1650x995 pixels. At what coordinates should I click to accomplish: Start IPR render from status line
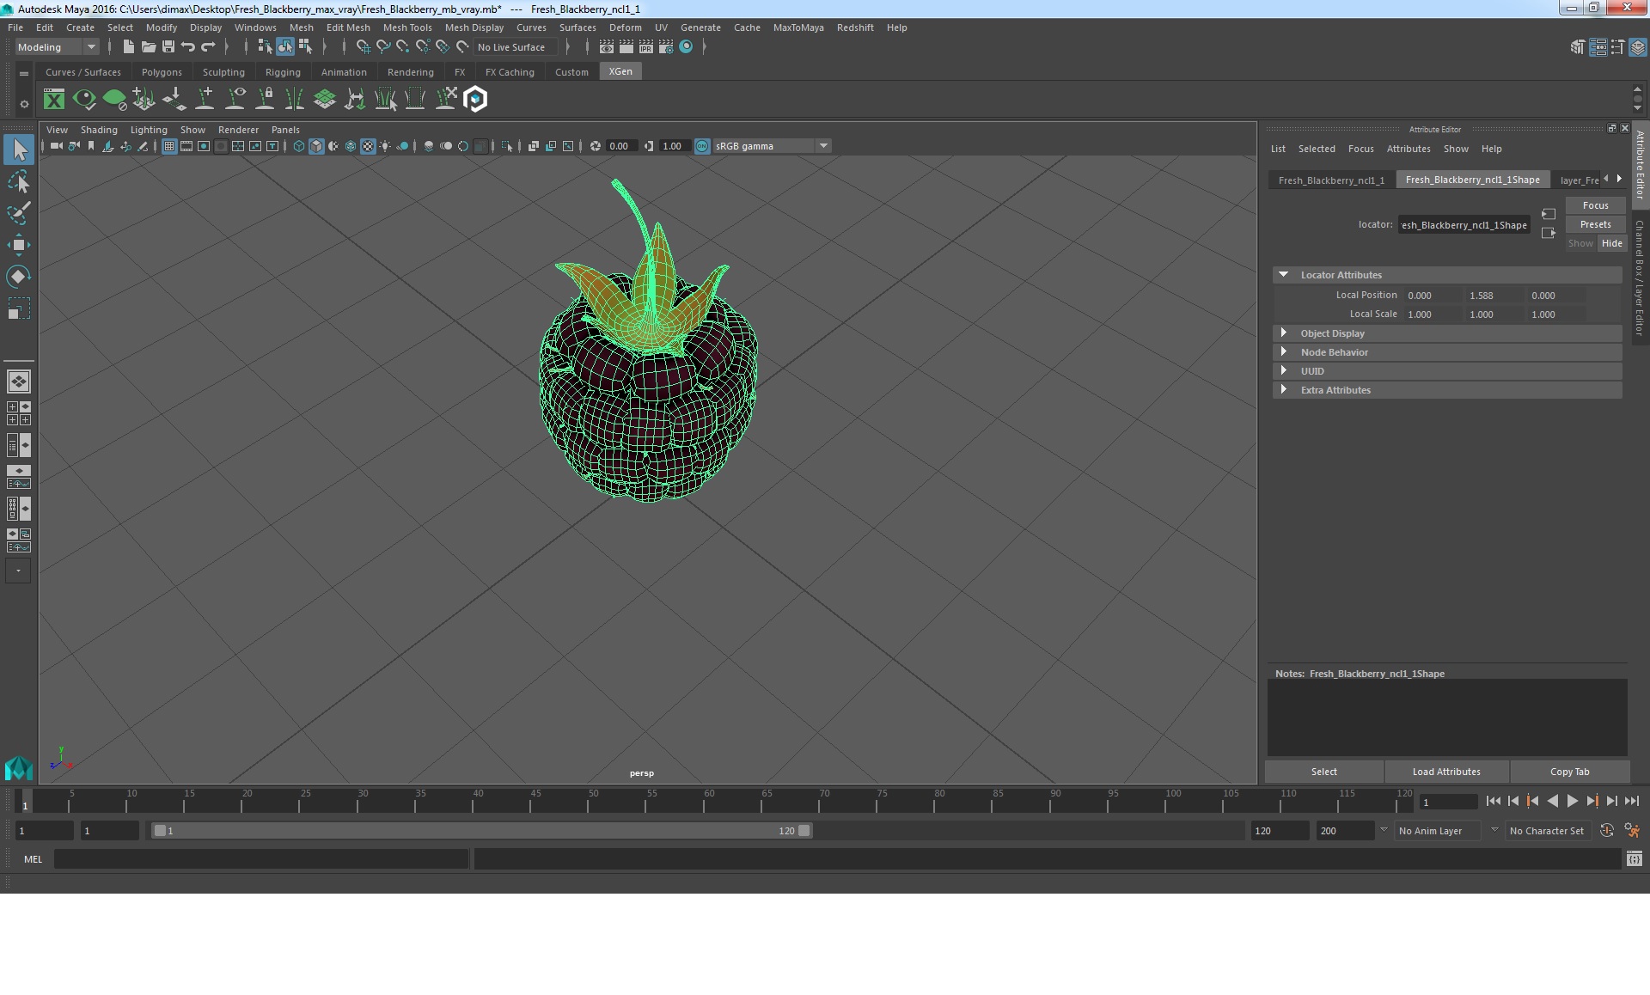click(646, 47)
